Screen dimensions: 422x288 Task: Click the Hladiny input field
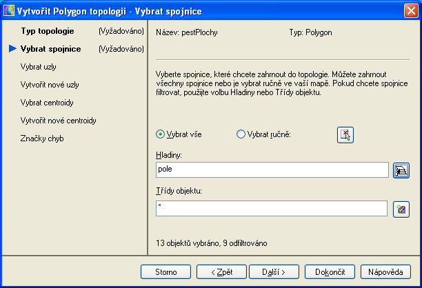tap(272, 170)
